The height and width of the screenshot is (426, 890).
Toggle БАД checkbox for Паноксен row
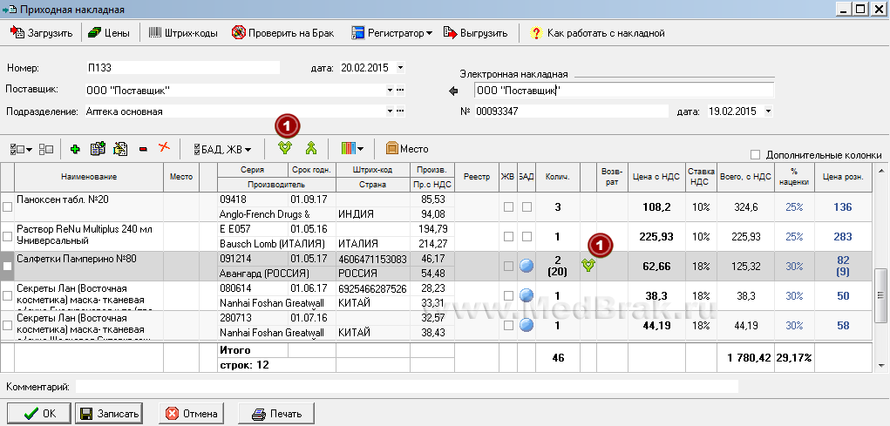[x=527, y=207]
